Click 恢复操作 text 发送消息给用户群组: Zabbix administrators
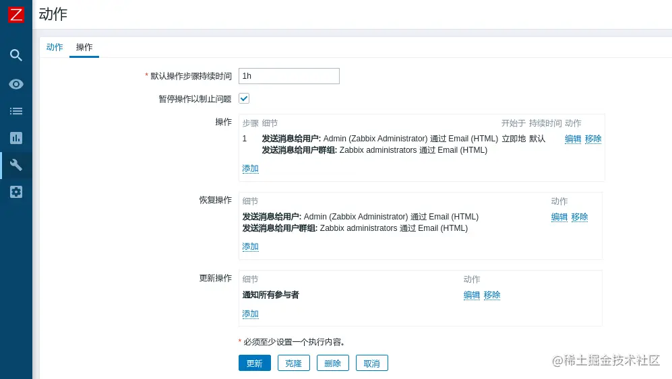The image size is (672, 379). 355,228
